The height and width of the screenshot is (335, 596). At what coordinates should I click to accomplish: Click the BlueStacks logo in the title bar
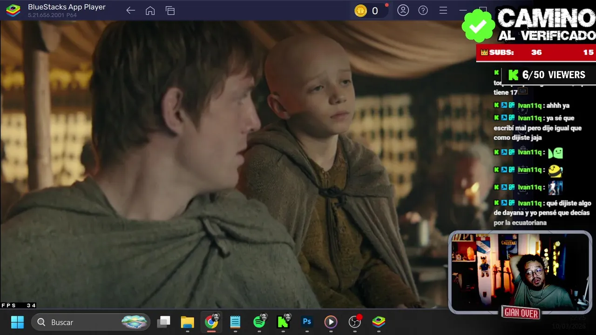(x=13, y=10)
